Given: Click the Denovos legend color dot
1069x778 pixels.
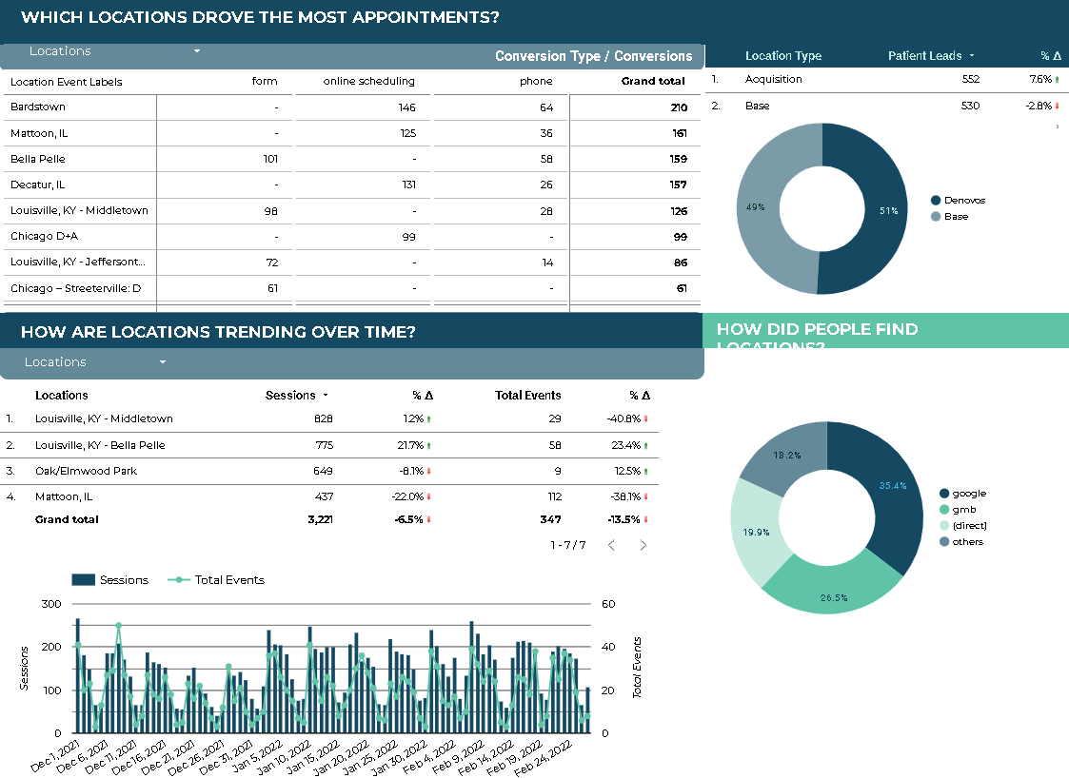Looking at the screenshot, I should coord(936,201).
